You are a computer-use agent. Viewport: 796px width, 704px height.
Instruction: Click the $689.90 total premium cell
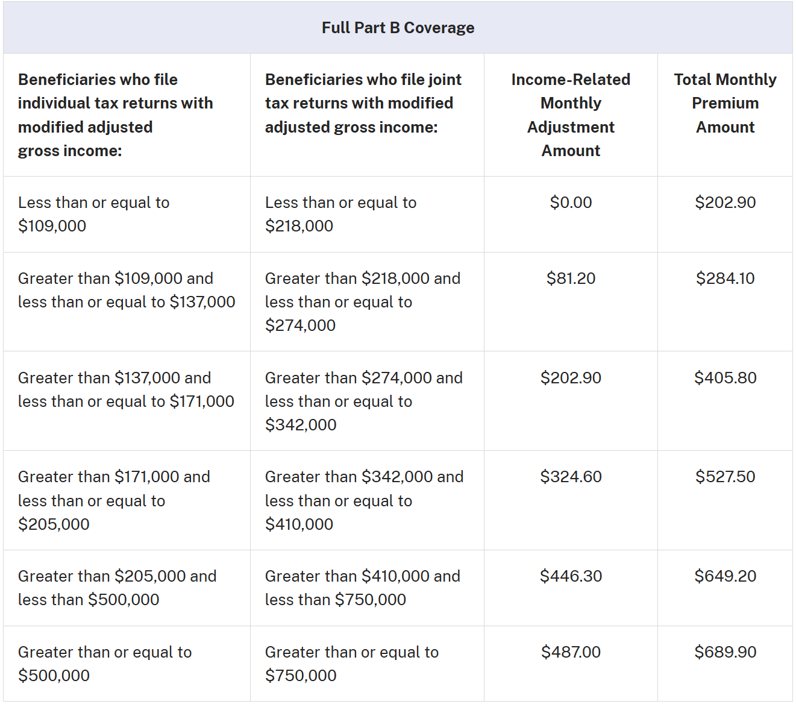pyautogui.click(x=725, y=652)
